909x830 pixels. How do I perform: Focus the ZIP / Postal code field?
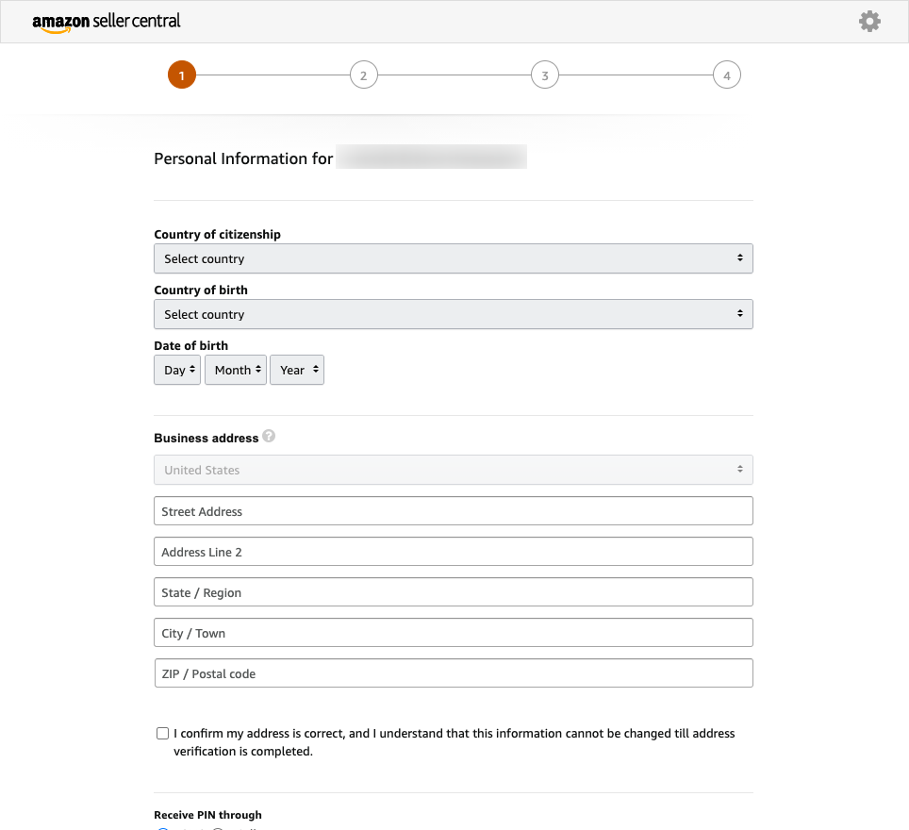tap(453, 673)
